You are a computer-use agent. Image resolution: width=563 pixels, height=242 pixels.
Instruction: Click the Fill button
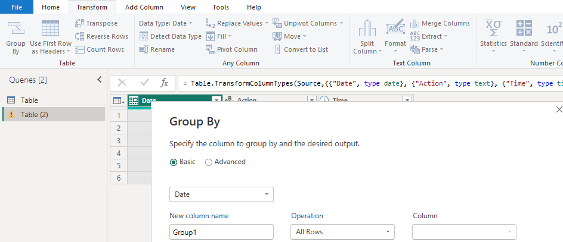point(219,36)
